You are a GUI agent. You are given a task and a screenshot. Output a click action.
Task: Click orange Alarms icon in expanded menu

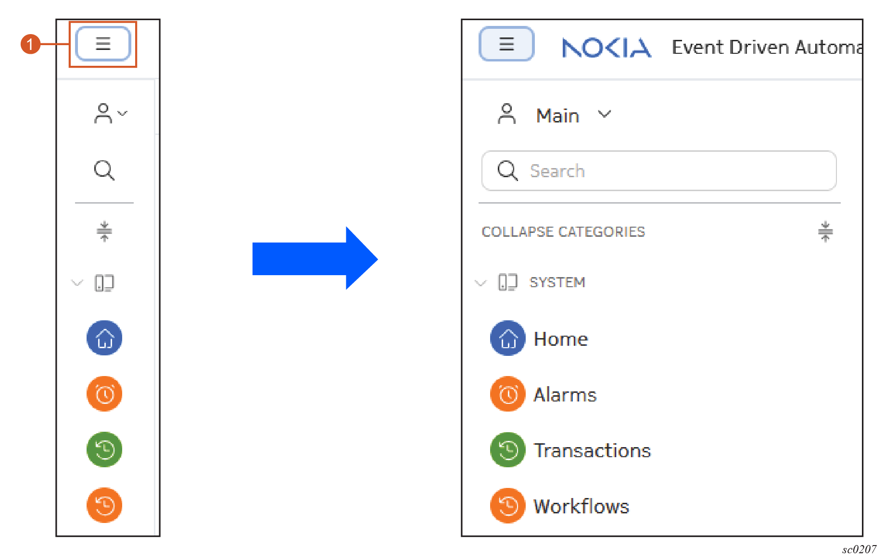(507, 394)
